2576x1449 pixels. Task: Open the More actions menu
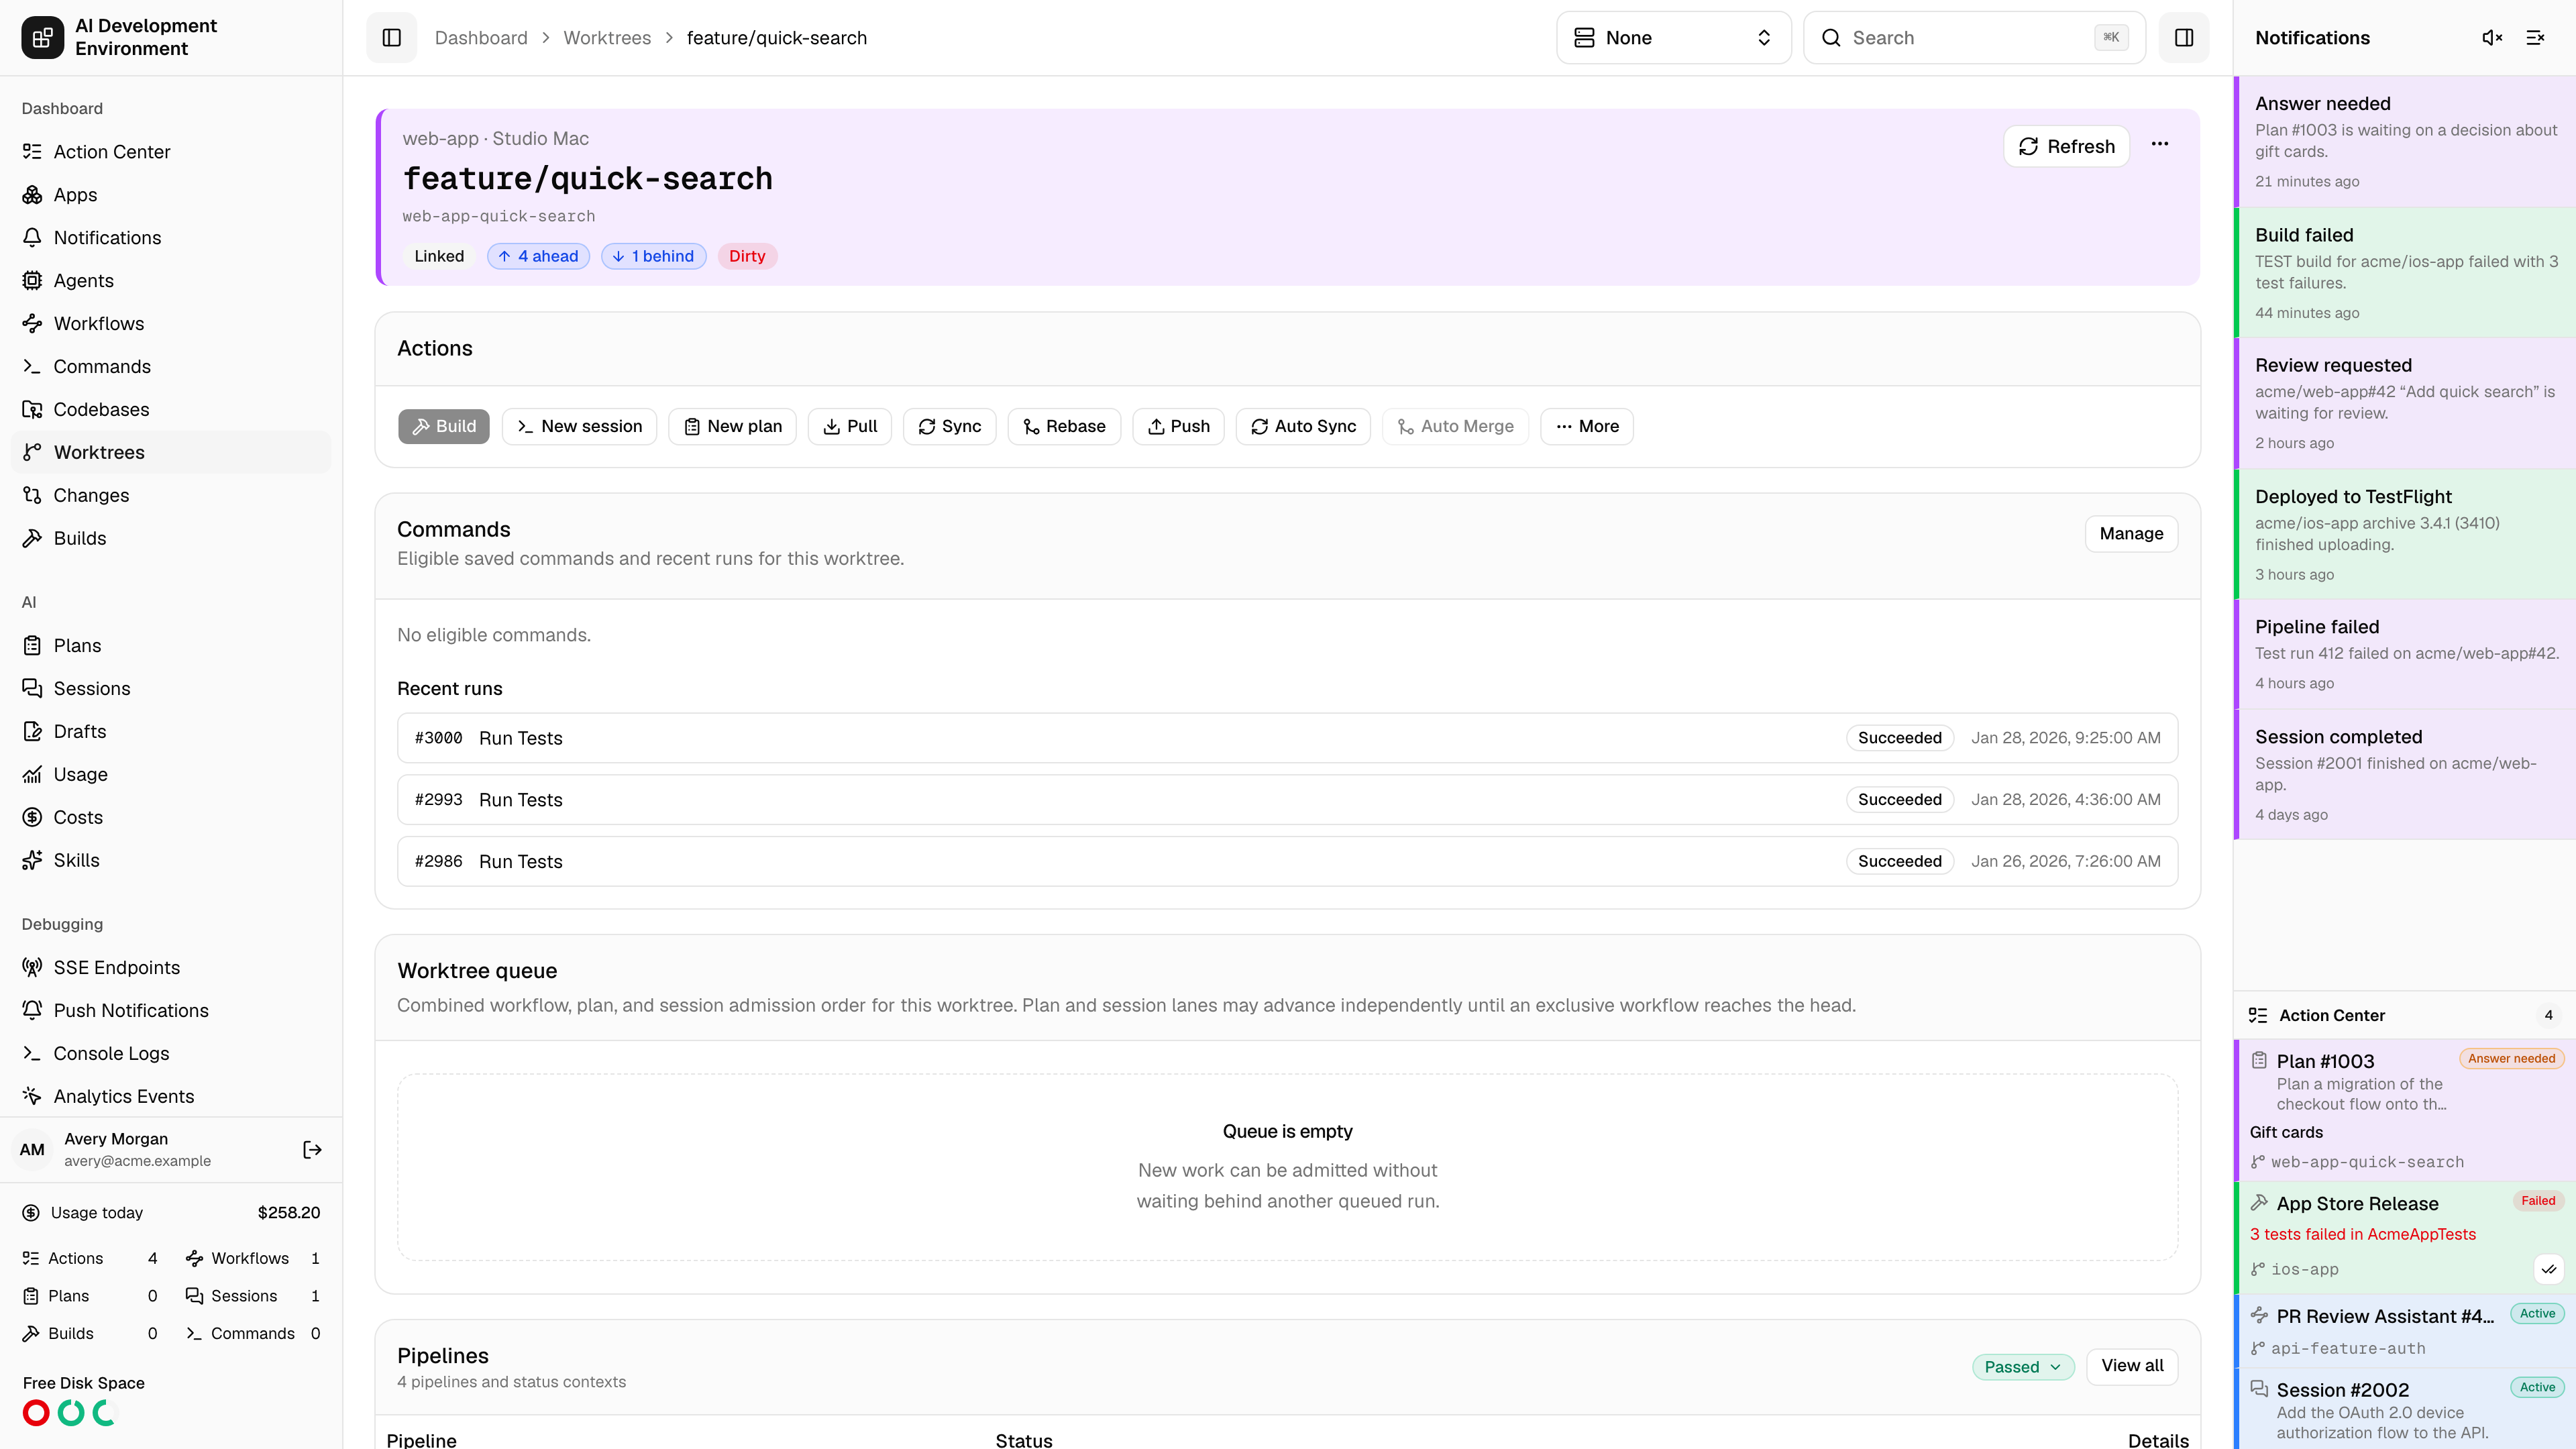click(x=1587, y=427)
